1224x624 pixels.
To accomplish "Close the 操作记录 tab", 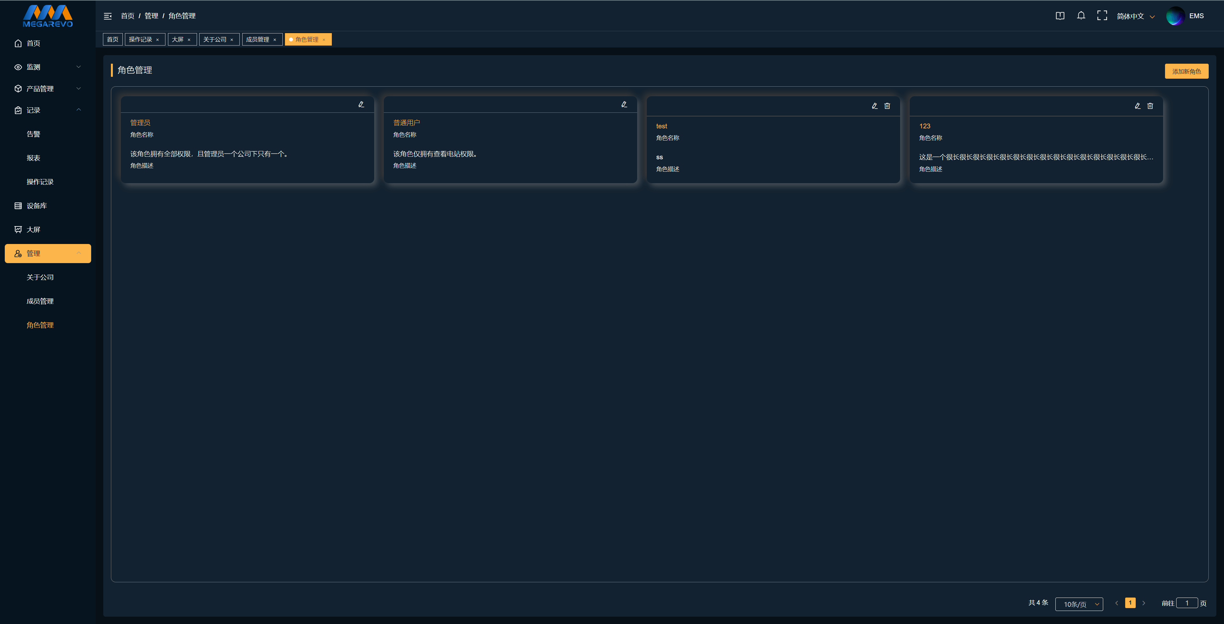I will 157,40.
